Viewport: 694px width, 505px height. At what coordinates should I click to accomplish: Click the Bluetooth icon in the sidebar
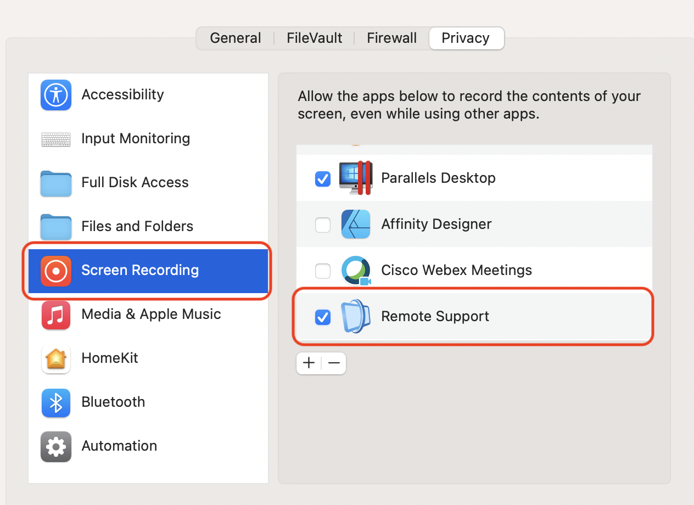(56, 403)
